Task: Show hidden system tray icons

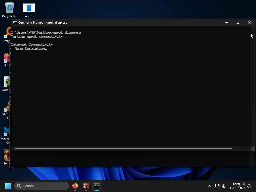Action: point(209,186)
